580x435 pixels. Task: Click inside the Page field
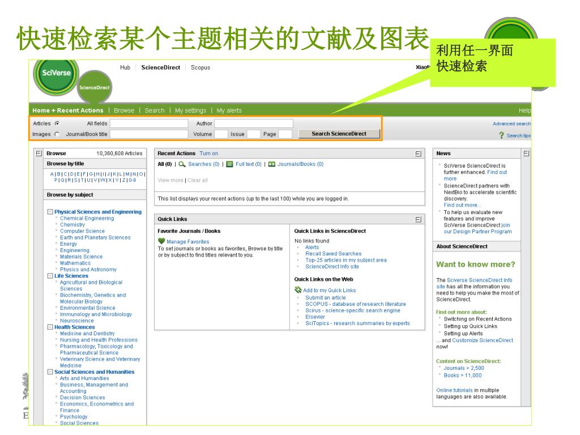click(x=285, y=134)
